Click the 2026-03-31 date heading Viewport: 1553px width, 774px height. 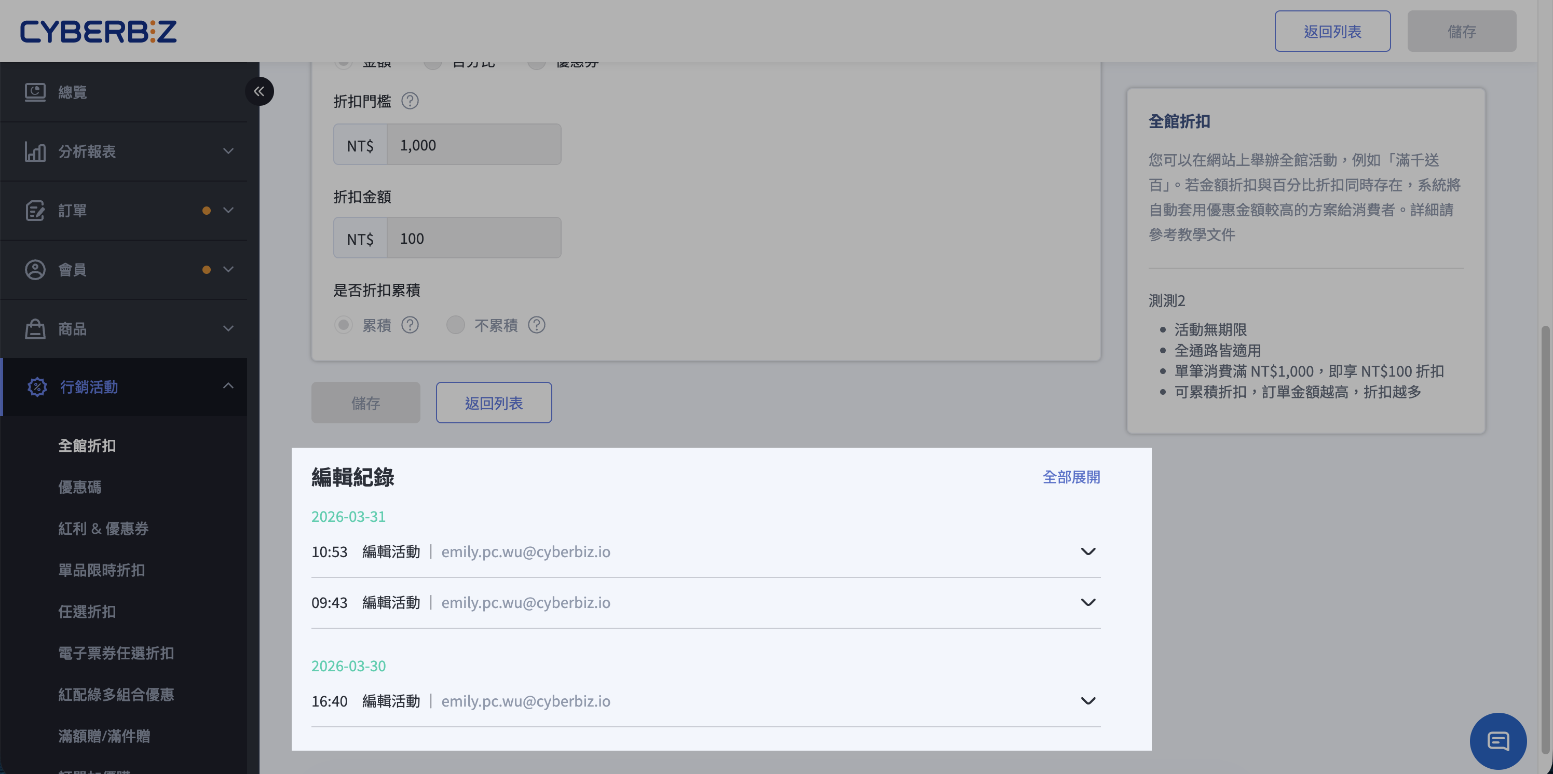pyautogui.click(x=348, y=517)
